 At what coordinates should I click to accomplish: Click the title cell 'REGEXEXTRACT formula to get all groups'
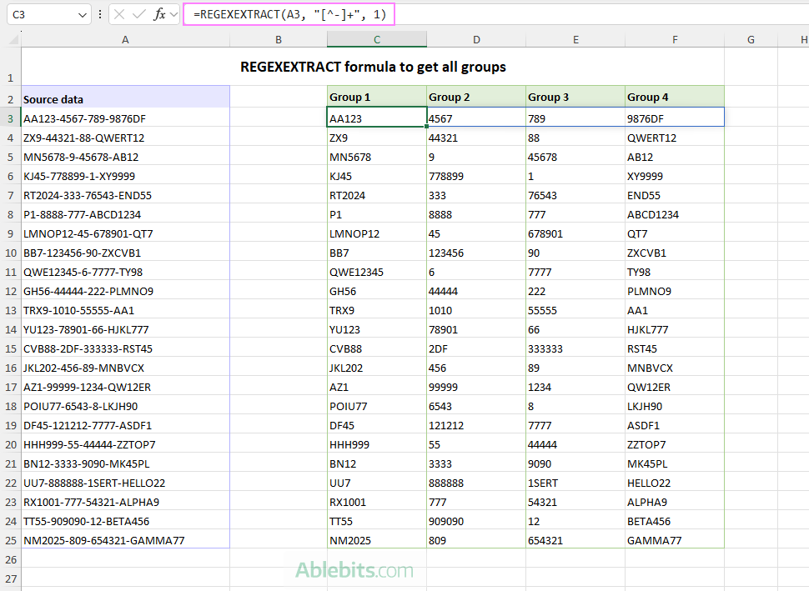coord(373,67)
